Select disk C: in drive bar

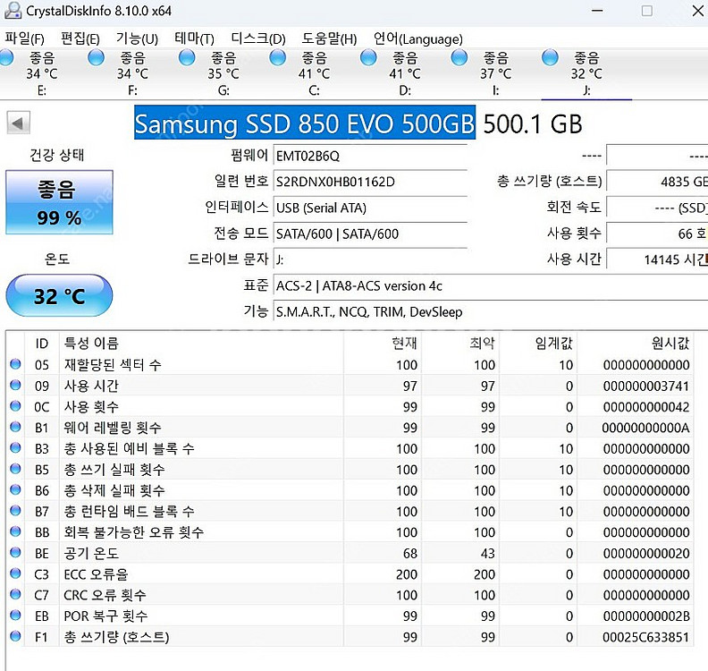click(x=314, y=73)
